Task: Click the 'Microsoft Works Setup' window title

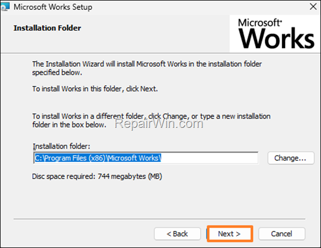Action: 53,7
